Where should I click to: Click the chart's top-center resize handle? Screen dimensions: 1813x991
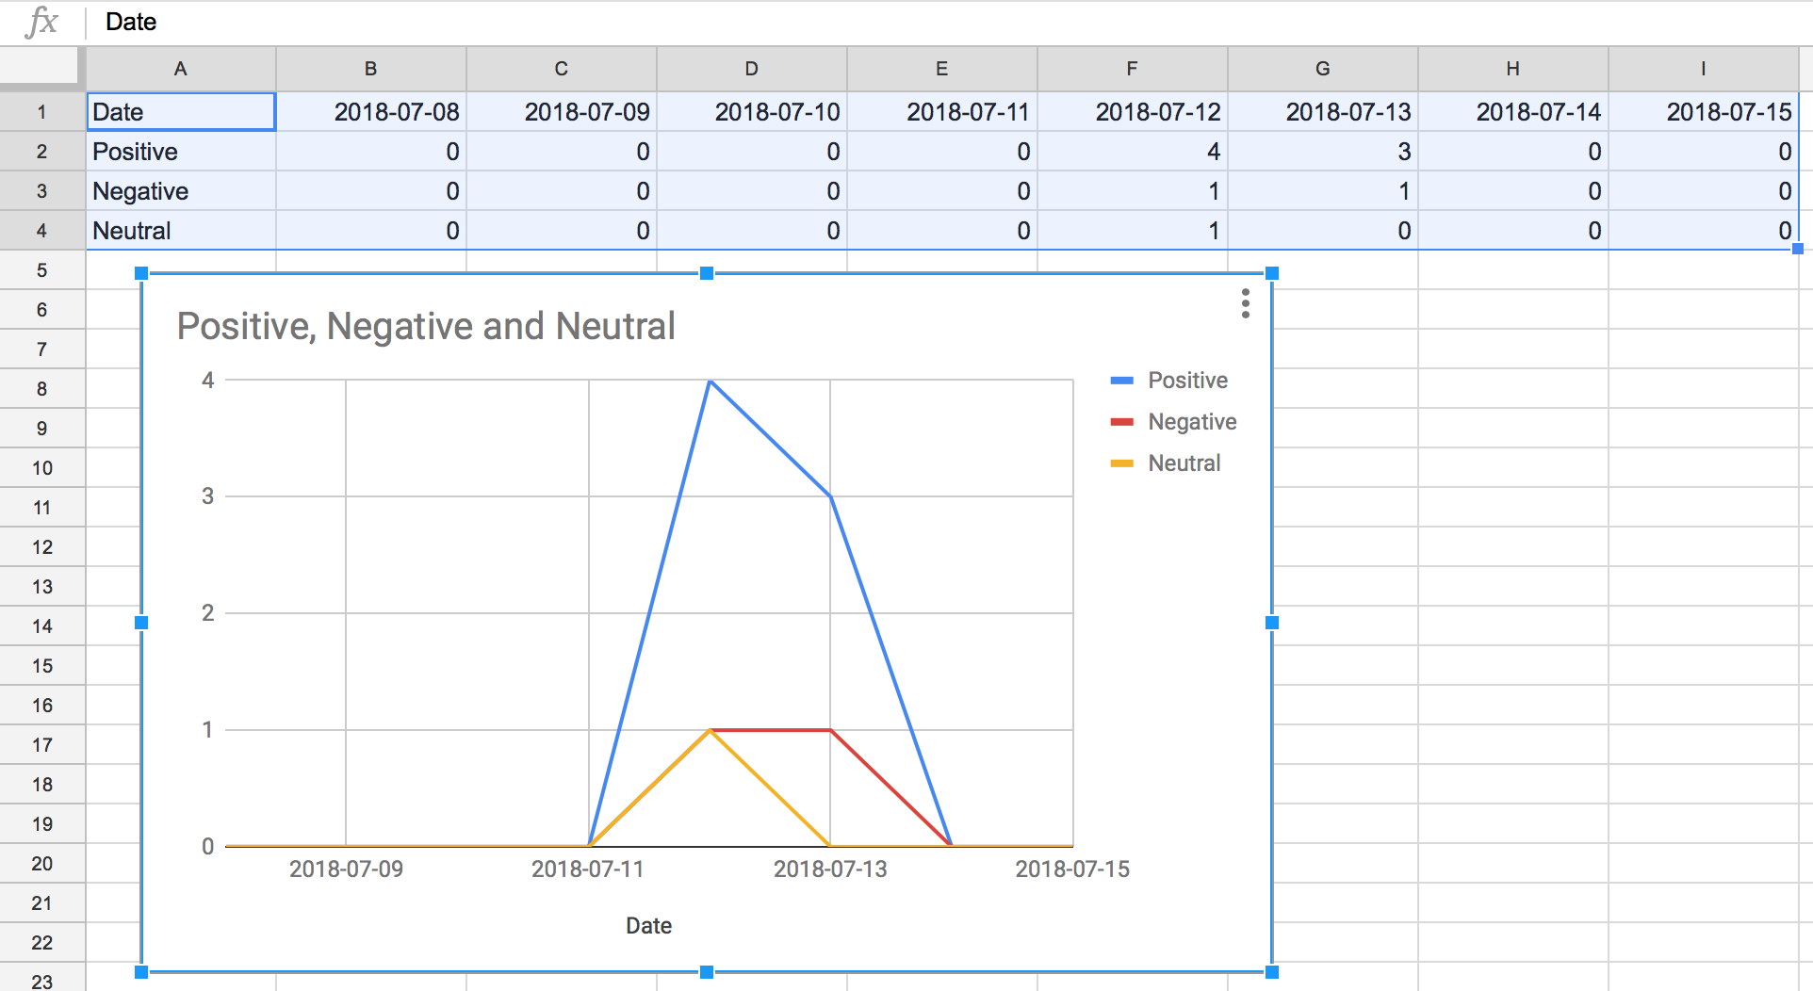[707, 273]
